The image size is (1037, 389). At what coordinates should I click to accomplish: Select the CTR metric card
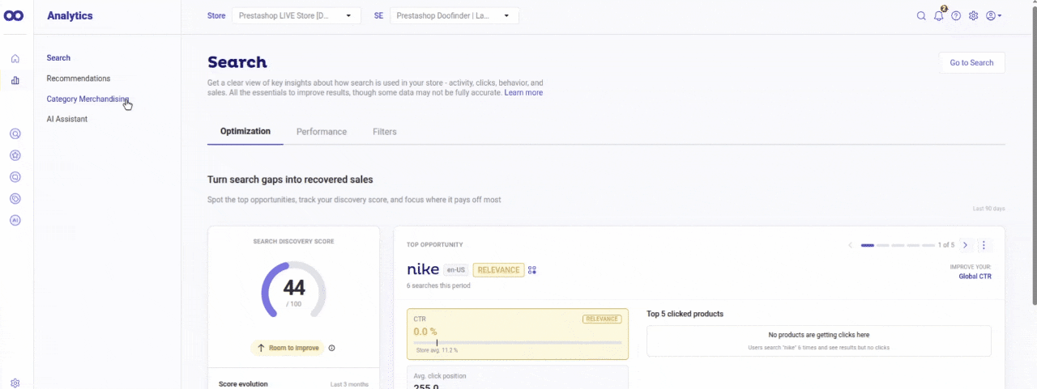click(517, 334)
